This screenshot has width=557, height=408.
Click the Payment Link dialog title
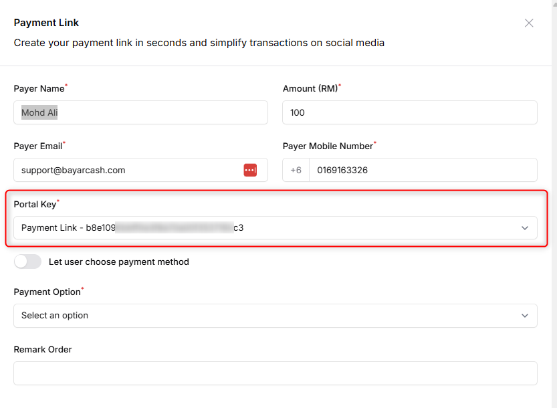pos(46,23)
